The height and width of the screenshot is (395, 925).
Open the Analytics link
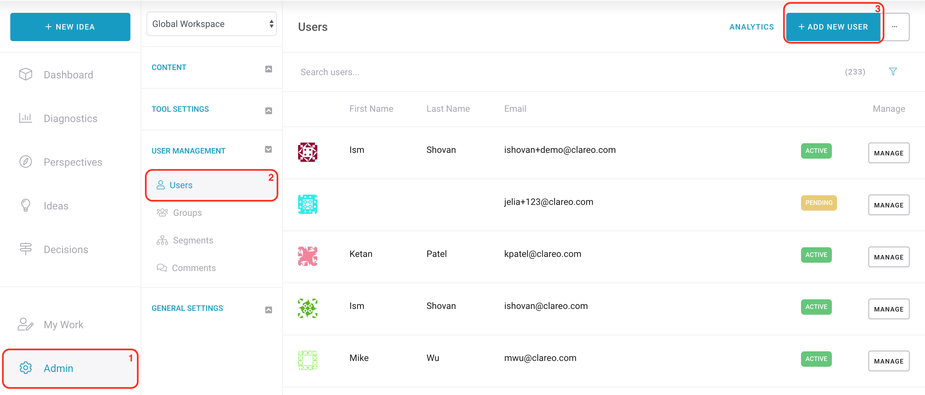pyautogui.click(x=752, y=27)
